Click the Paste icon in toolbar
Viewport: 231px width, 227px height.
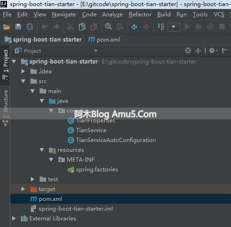click(94, 27)
